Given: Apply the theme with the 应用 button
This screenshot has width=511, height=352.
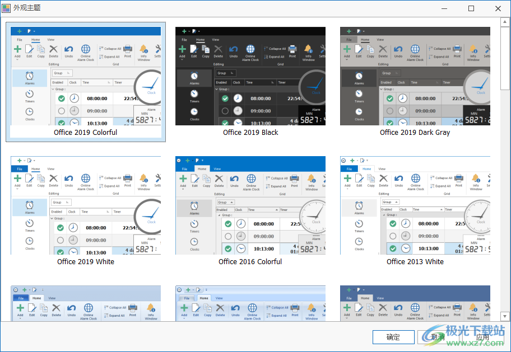Looking at the screenshot, I should [x=482, y=337].
